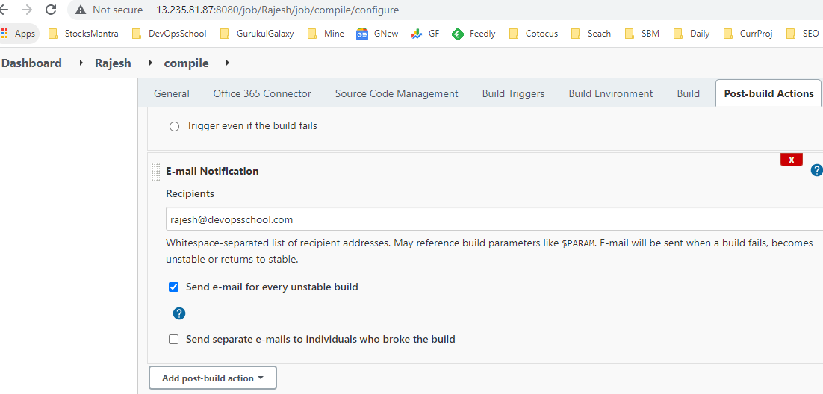This screenshot has height=394, width=823.
Task: Switch to the Source Code Management tab
Action: click(397, 94)
